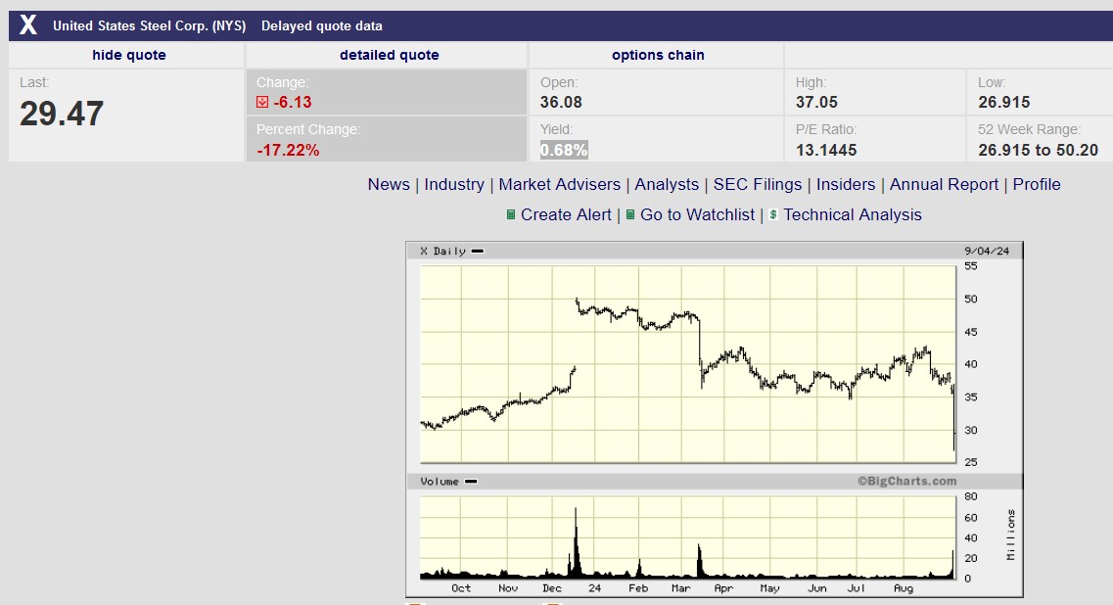
Task: Click the last price 29.47
Action: pos(62,114)
